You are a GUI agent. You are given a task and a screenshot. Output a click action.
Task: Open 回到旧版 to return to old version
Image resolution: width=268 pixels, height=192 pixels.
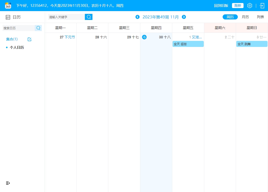221,5
